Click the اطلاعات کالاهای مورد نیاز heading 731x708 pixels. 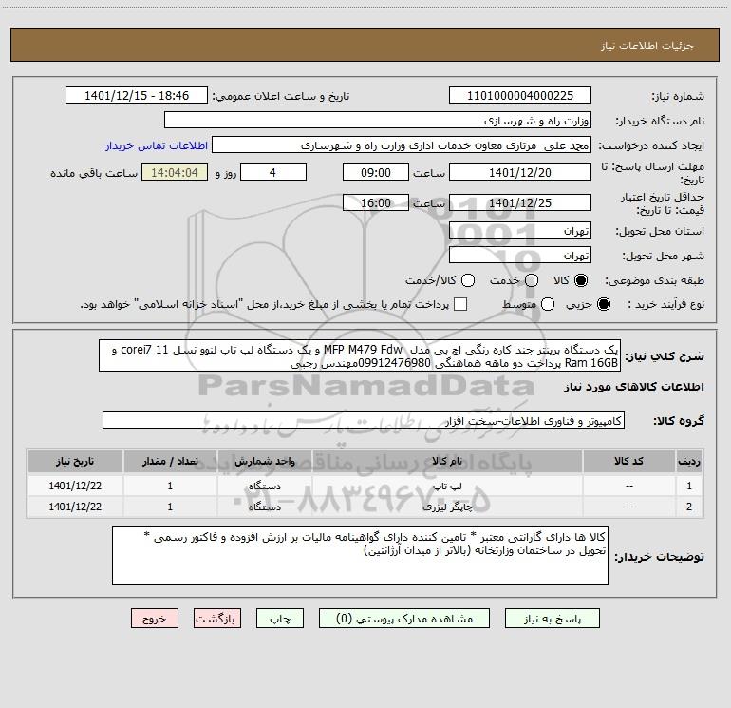click(x=634, y=387)
